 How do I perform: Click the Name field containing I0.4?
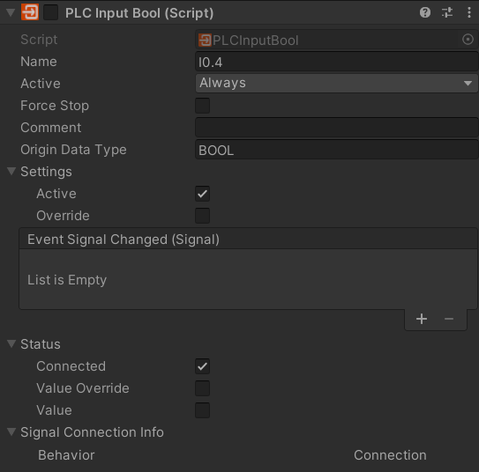(337, 62)
